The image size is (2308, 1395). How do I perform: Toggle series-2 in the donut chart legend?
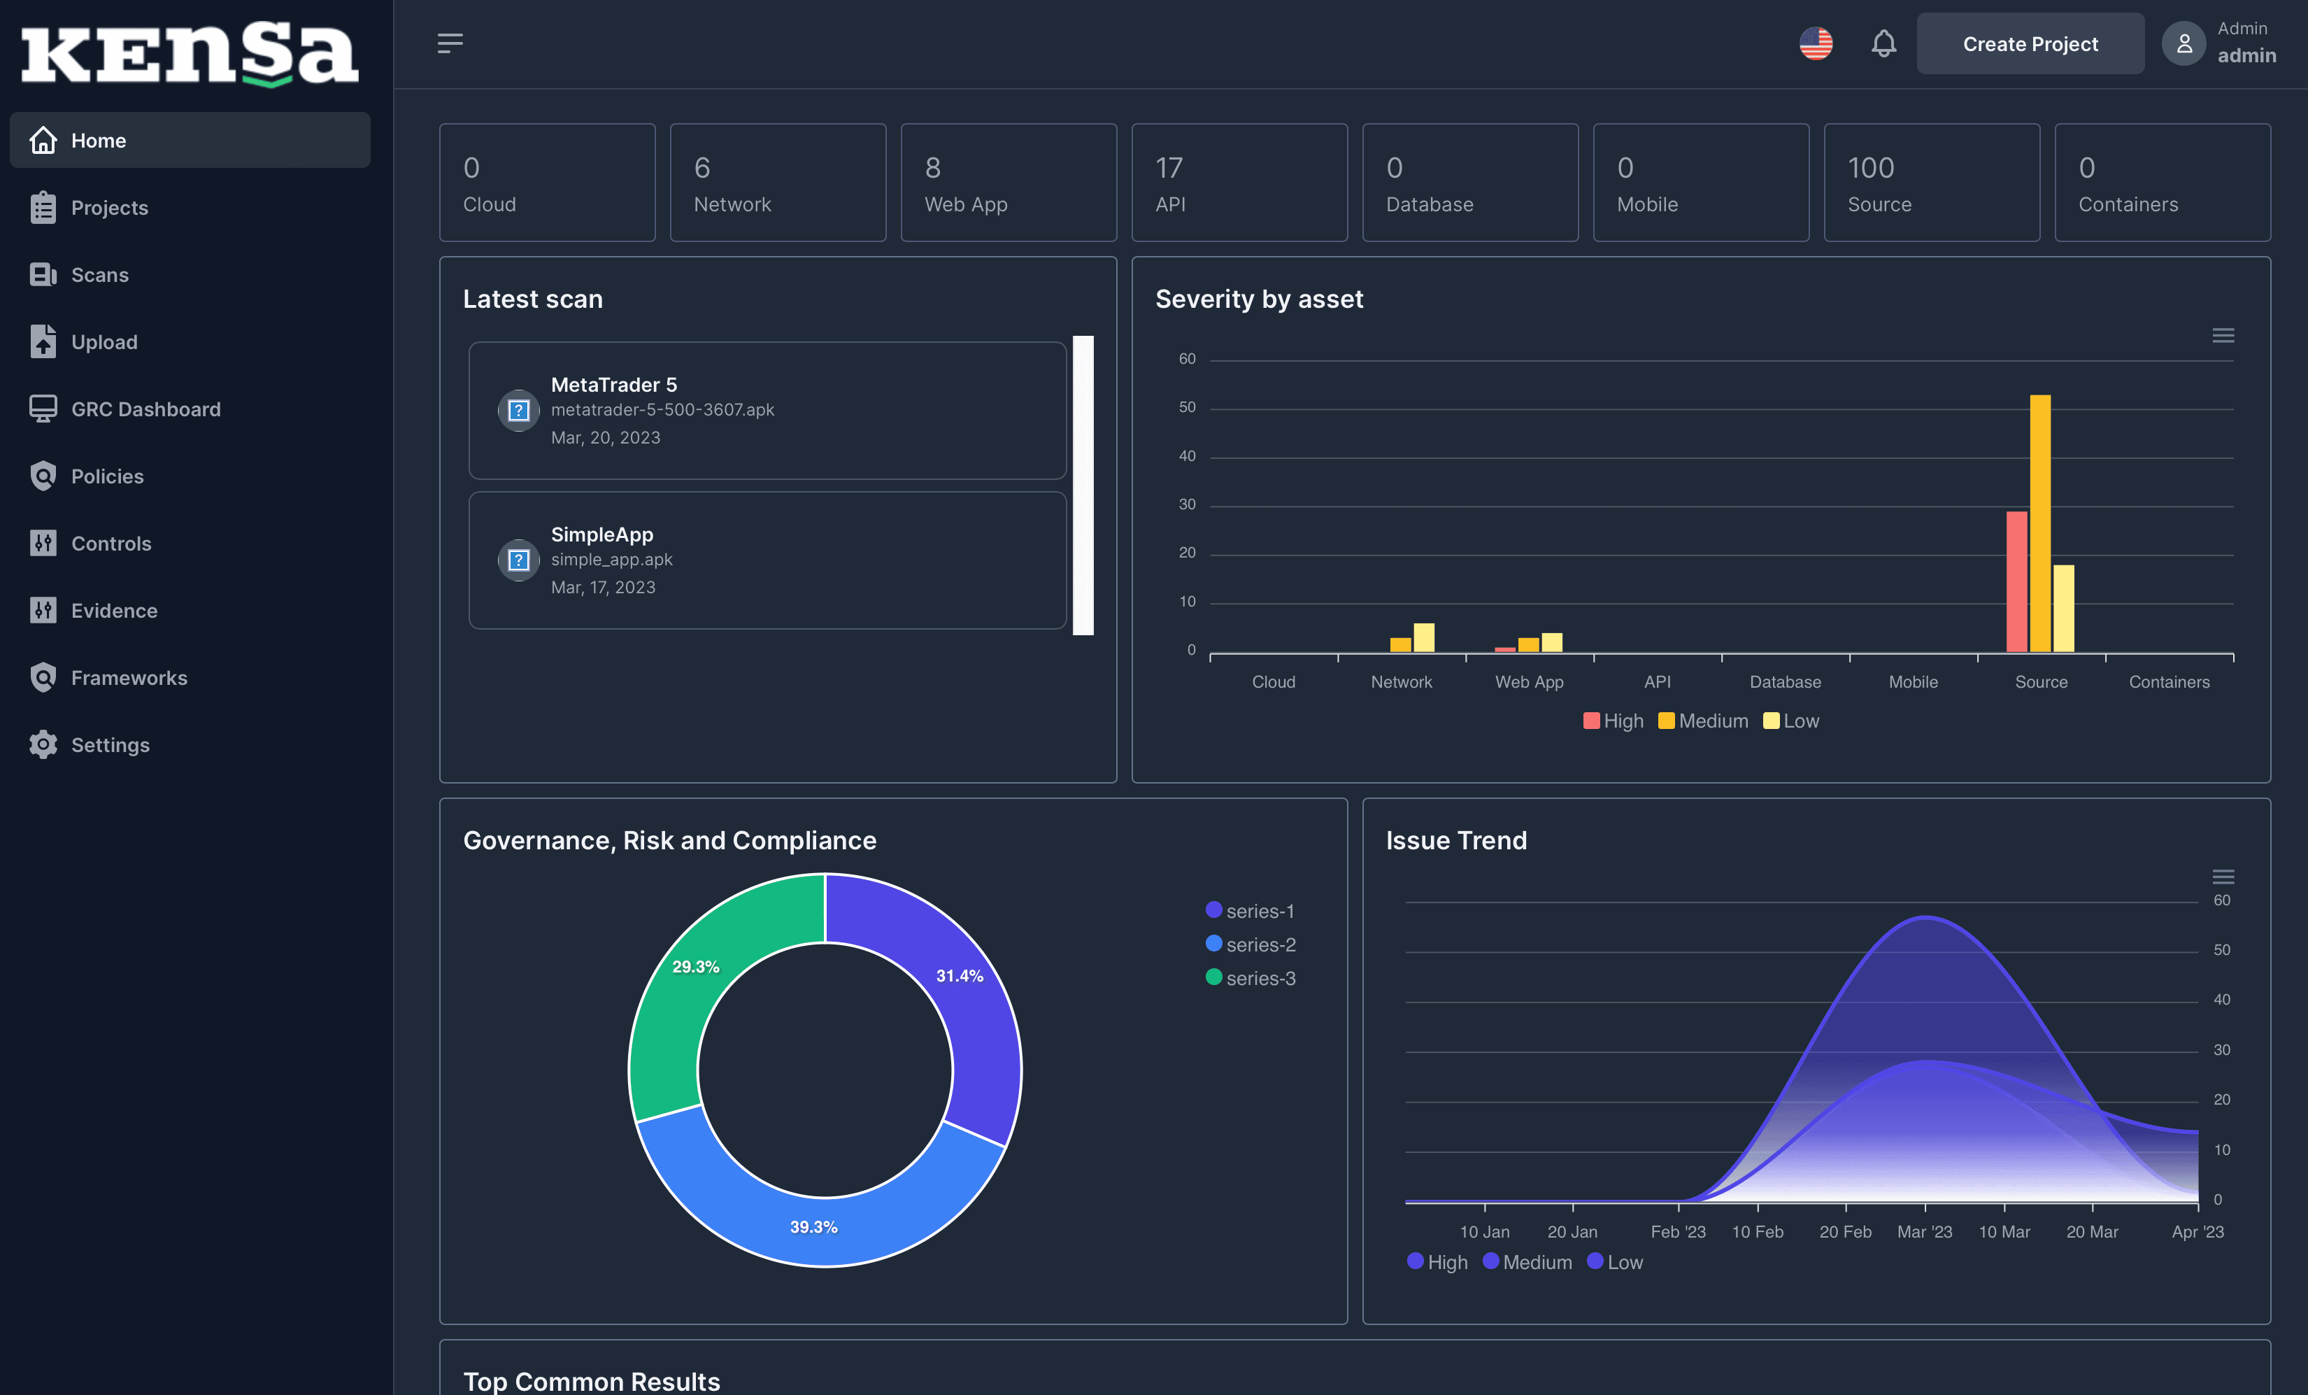point(1250,944)
